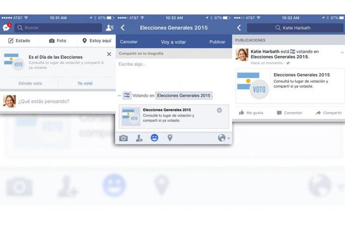Tap Publicar to publish the post

click(217, 41)
